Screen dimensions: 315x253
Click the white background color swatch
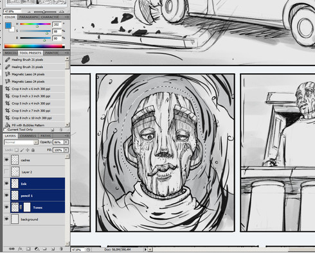(12, 30)
